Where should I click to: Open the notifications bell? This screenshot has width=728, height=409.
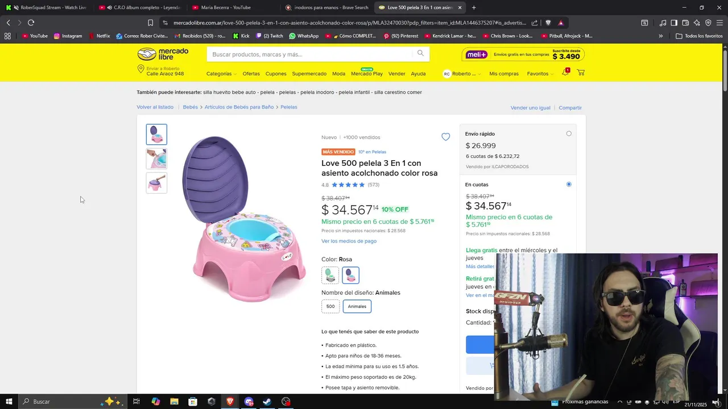click(x=565, y=73)
